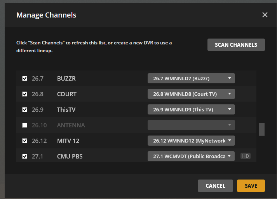
Task: Expand the 26.12 WMNND12 (MyNetwork) dropdown
Action: click(x=191, y=141)
